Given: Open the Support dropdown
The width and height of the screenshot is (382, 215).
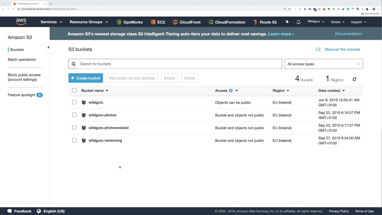Looking at the screenshot, I should point(358,22).
